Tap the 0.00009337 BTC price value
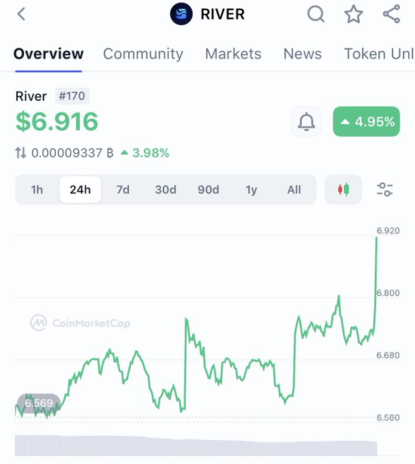This screenshot has width=415, height=464. (x=72, y=153)
